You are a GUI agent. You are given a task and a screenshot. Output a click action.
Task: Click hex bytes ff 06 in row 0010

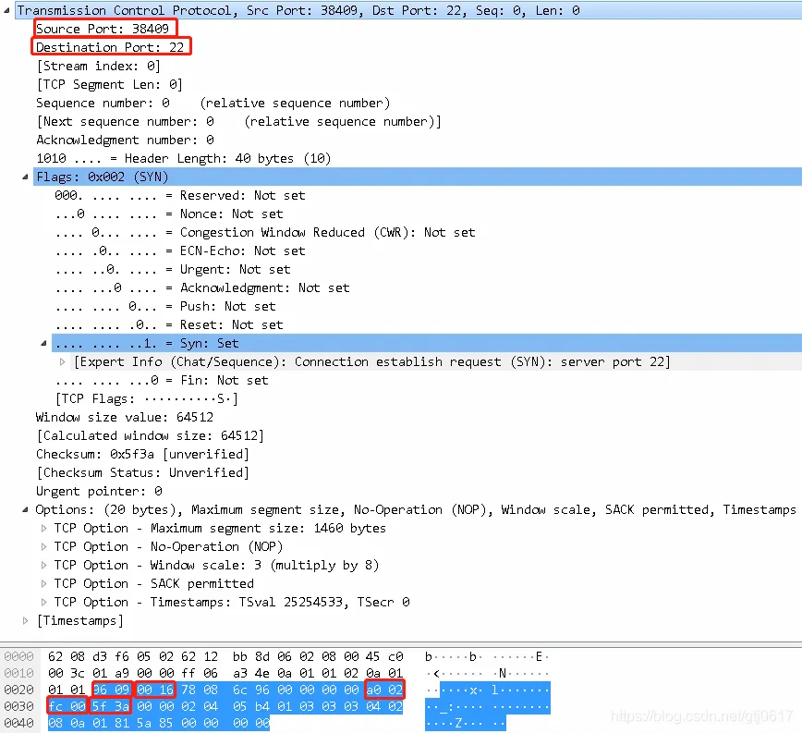coord(200,673)
